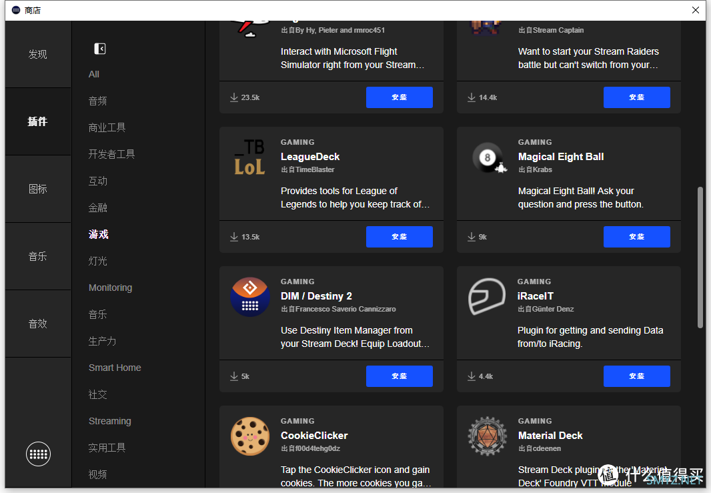Install the LeagueDeck plugin
711x493 pixels.
[x=399, y=237]
